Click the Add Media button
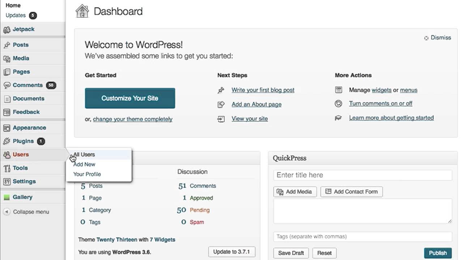The width and height of the screenshot is (463, 260). click(295, 192)
